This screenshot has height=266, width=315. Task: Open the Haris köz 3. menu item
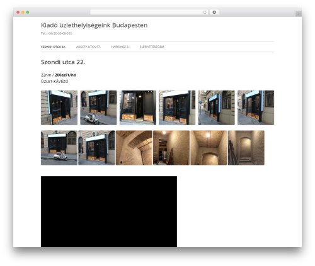point(120,47)
